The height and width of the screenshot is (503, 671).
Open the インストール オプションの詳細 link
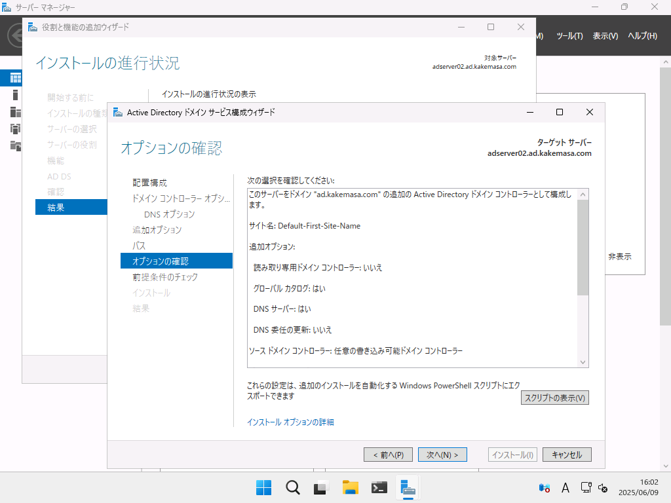coord(290,422)
